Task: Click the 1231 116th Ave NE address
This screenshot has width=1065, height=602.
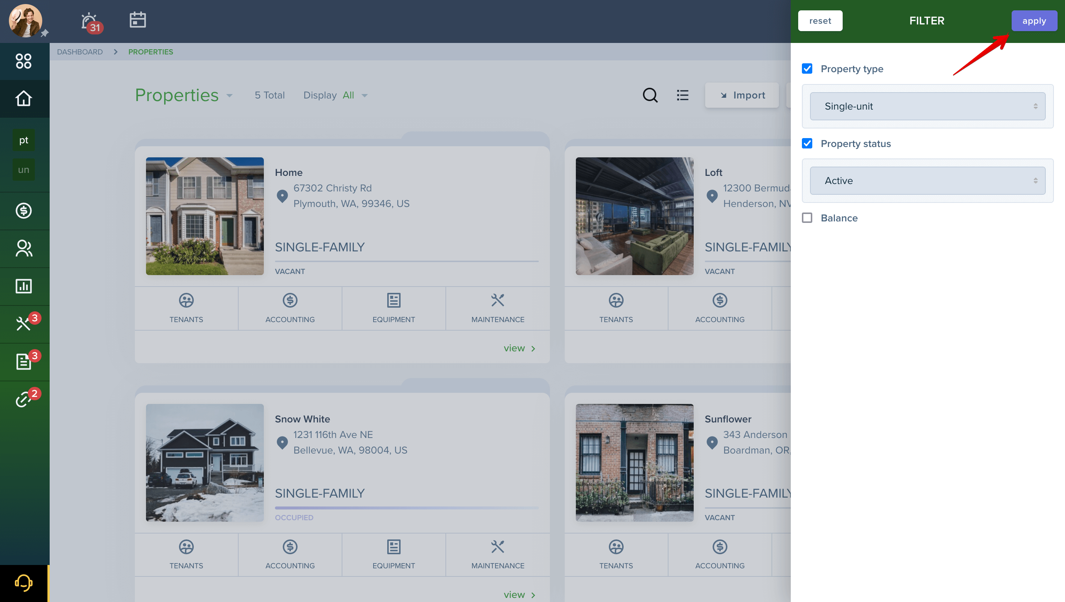Action: click(x=333, y=435)
